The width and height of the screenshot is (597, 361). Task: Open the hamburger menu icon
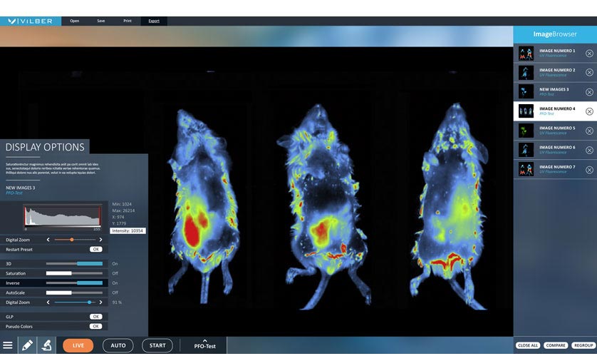pos(8,345)
